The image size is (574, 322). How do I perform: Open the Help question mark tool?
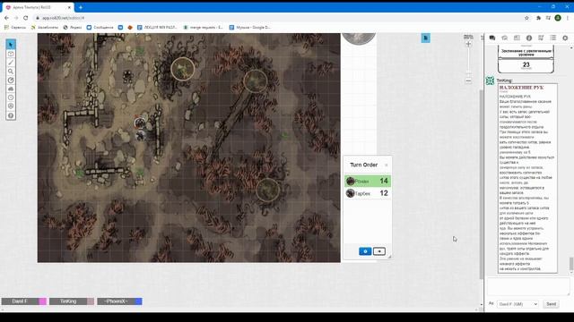[x=11, y=115]
